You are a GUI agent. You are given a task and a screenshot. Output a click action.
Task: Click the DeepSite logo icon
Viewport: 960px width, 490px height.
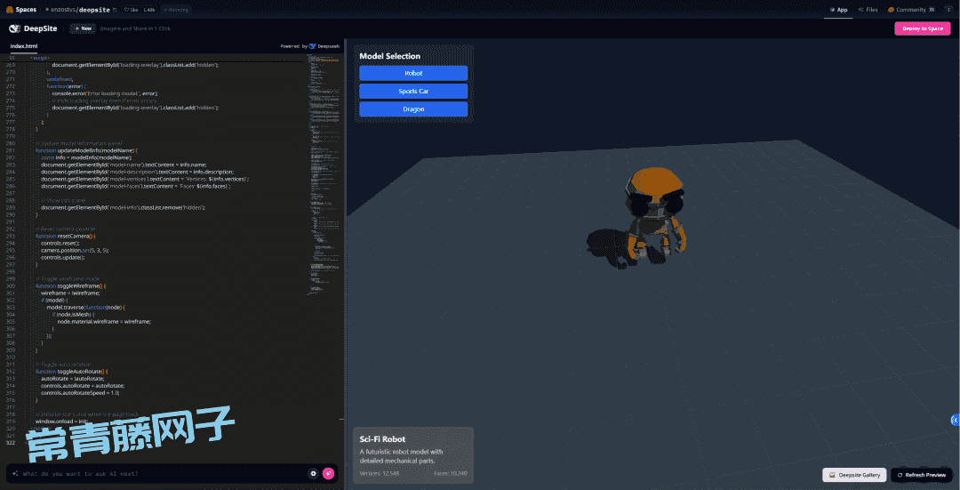click(x=15, y=28)
